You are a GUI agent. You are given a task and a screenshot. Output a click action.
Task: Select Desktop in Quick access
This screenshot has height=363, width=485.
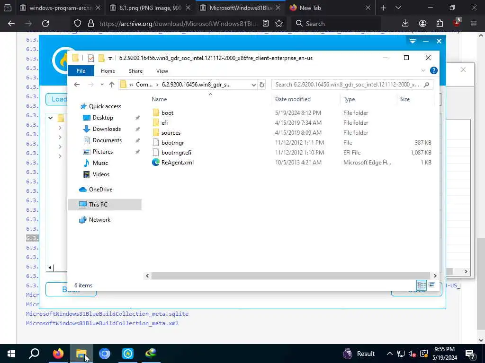pos(103,118)
